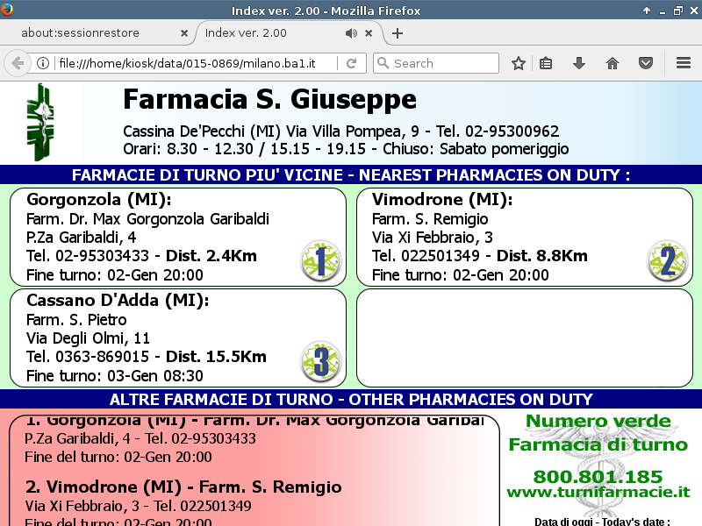Click the number 2 badge for Vimodrone

(667, 260)
